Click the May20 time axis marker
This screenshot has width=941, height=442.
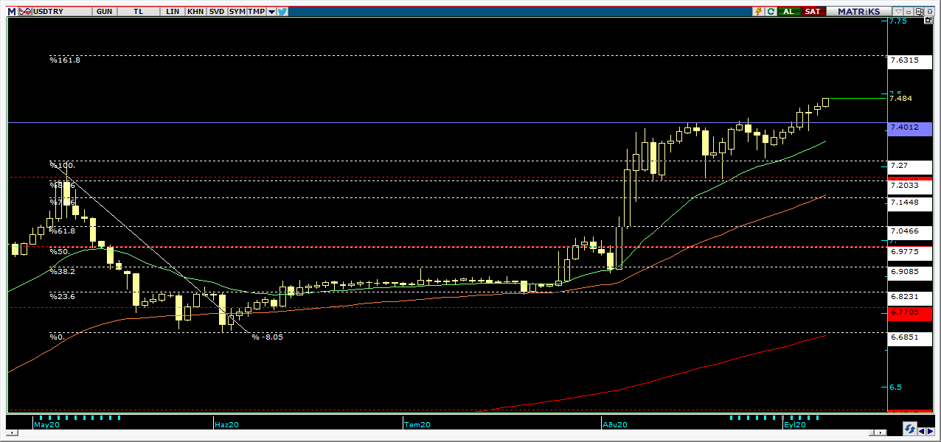(x=47, y=425)
